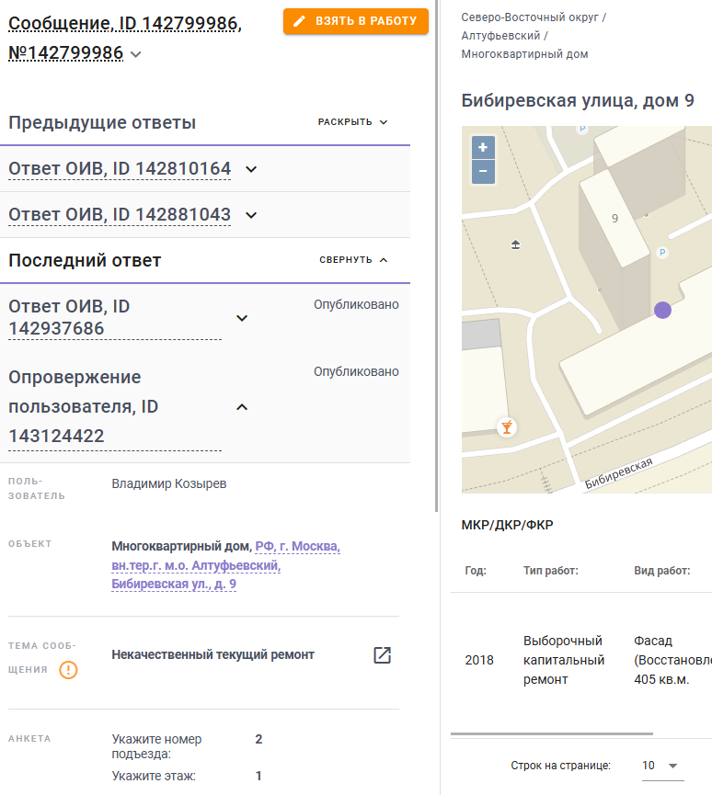Open user refutation ID 143124422 link
Image resolution: width=712 pixels, height=795 pixels.
(x=115, y=406)
